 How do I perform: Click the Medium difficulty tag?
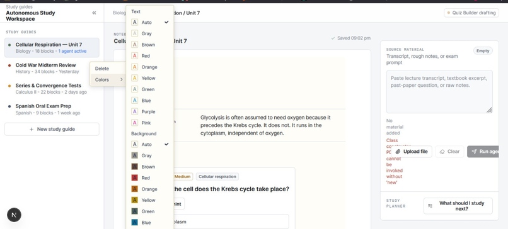182,177
